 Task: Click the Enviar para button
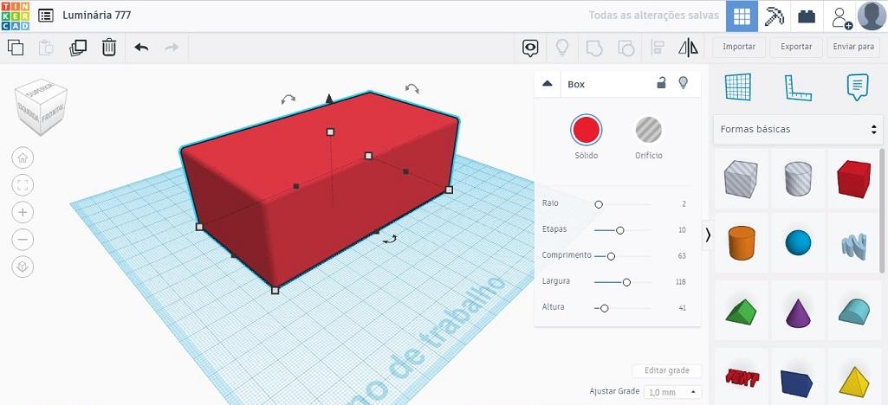click(853, 47)
